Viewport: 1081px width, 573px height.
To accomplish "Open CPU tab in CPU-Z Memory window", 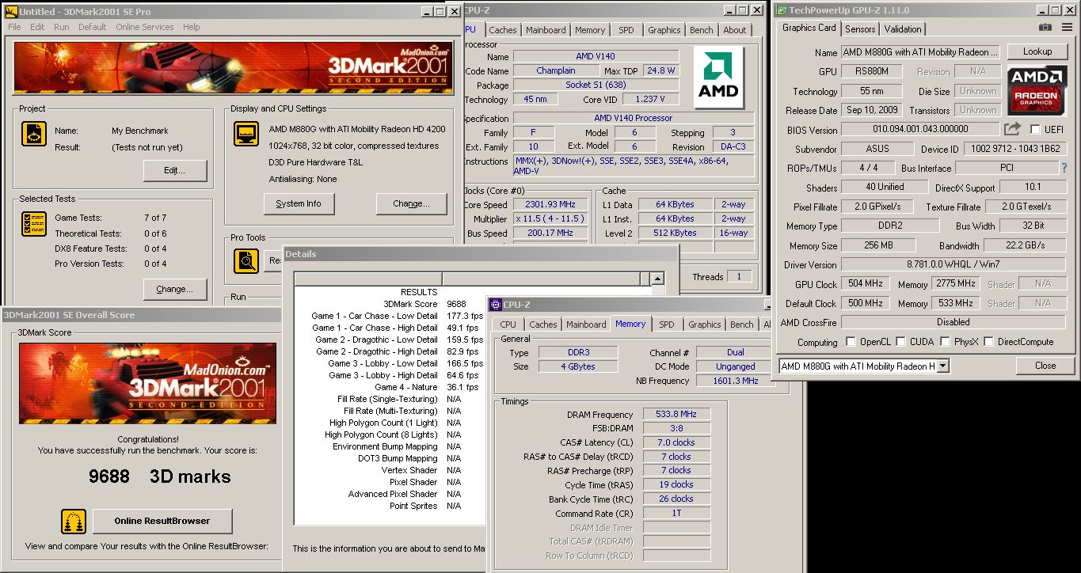I will pyautogui.click(x=508, y=324).
